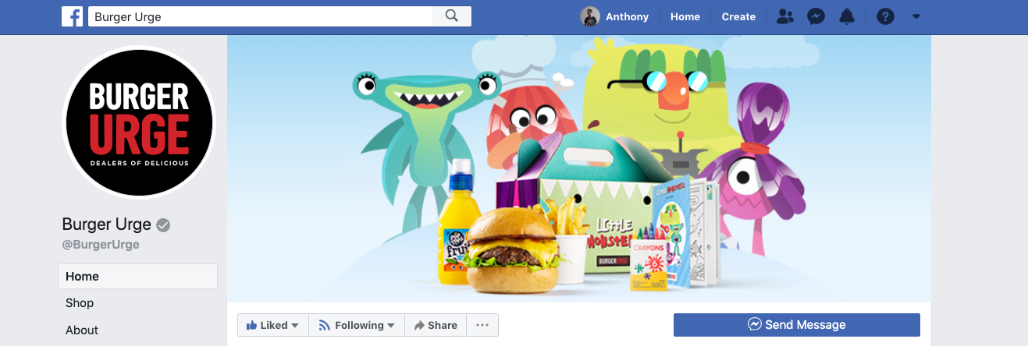Screen dimensions: 1028x346
Task: Open the Messenger icon in top bar
Action: point(816,16)
